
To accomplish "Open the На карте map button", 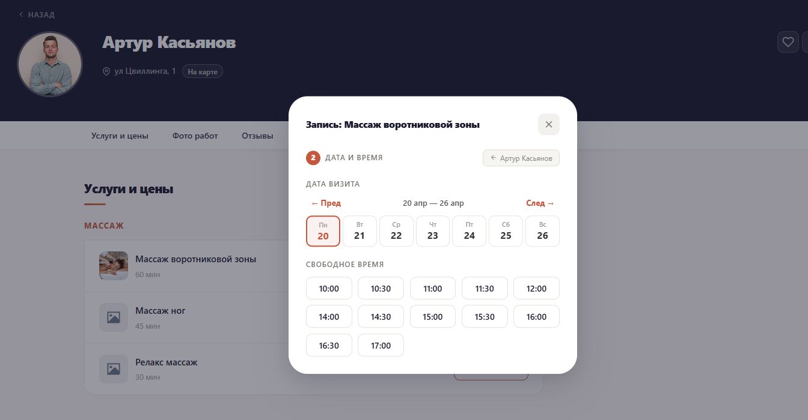I will pyautogui.click(x=203, y=71).
